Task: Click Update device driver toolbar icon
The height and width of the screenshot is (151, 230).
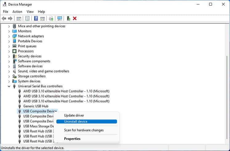Action: click(51, 18)
